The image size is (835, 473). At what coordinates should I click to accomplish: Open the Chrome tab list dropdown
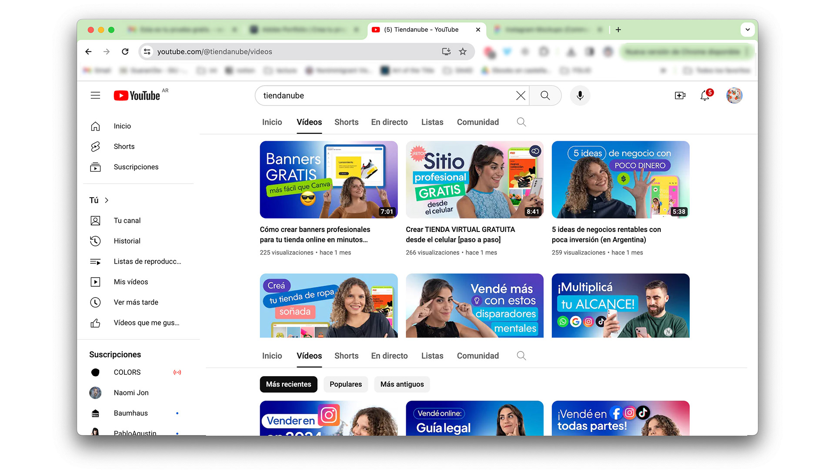coord(747,30)
